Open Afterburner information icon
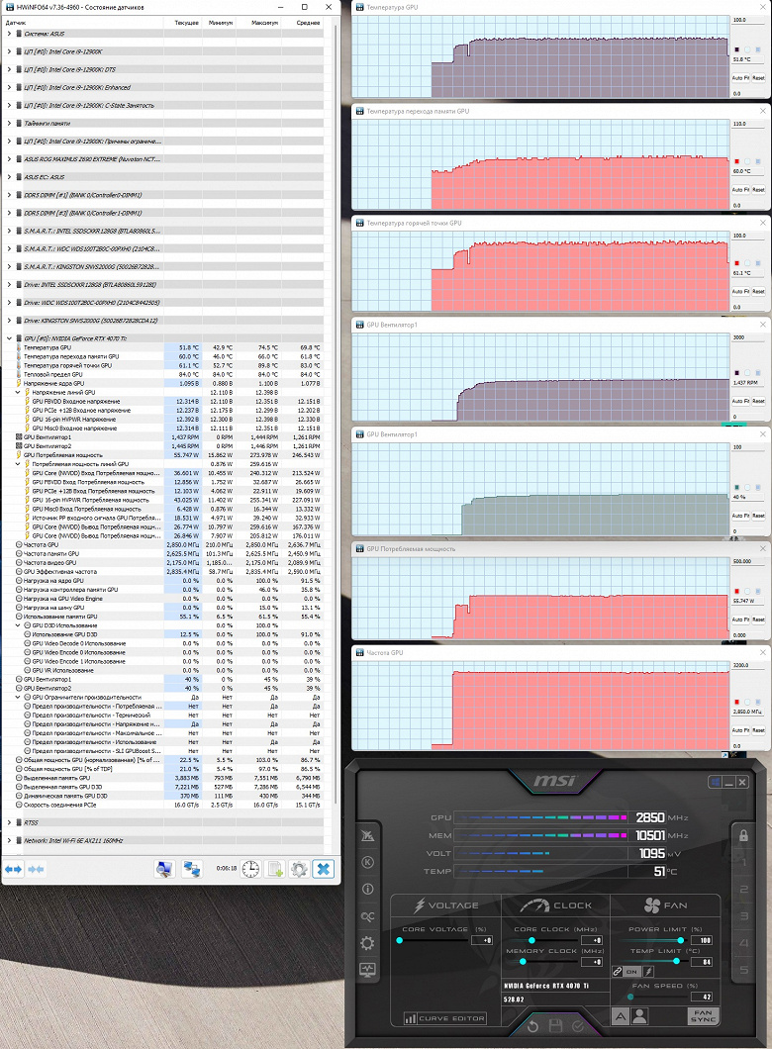The image size is (772, 1049). 367,889
